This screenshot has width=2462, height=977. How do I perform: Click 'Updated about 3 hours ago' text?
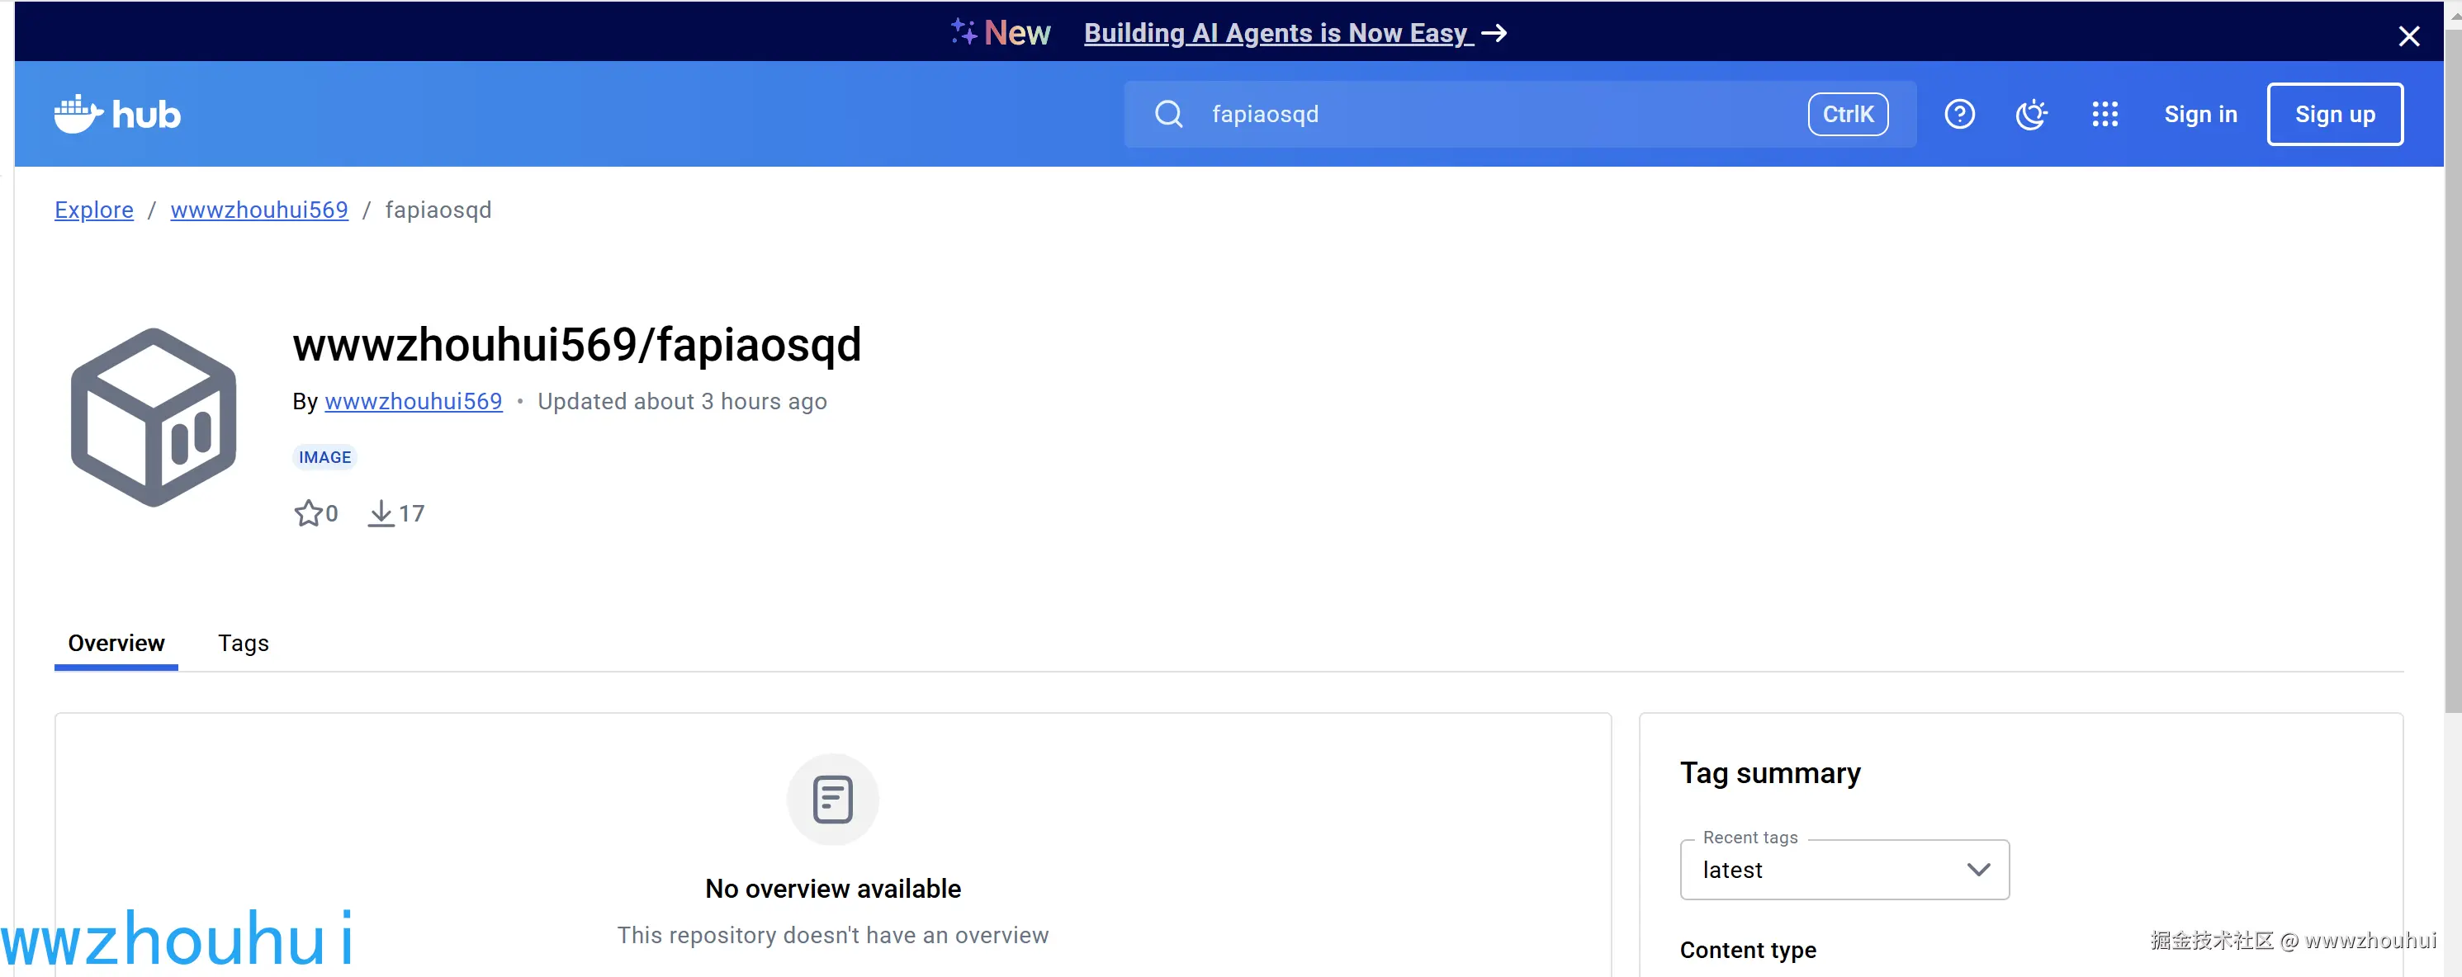(683, 402)
